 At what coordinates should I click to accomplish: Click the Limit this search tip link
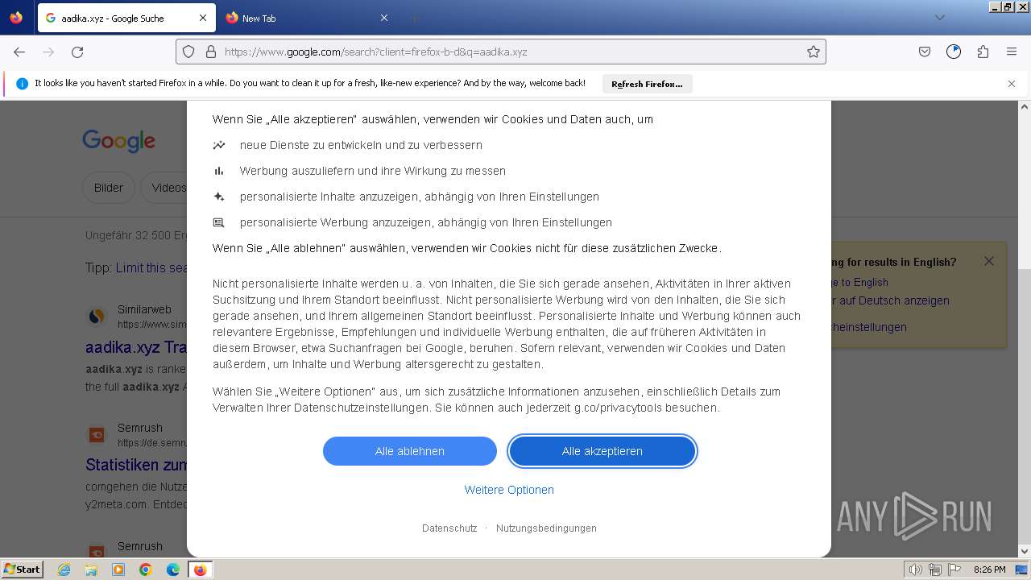[151, 267]
